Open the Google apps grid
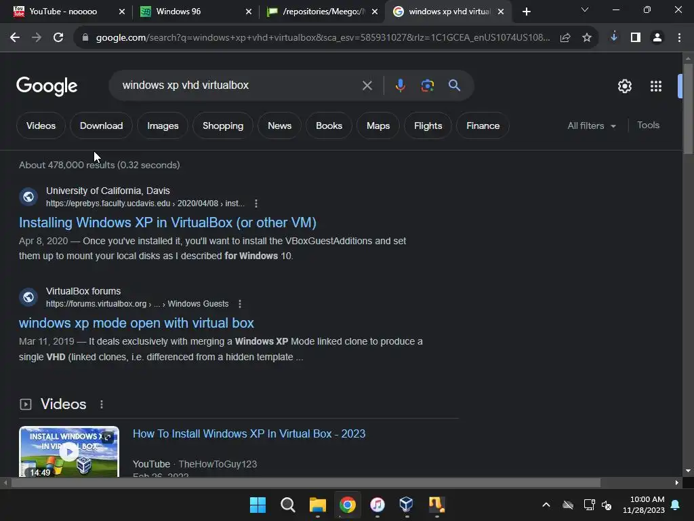This screenshot has width=694, height=521. point(655,86)
